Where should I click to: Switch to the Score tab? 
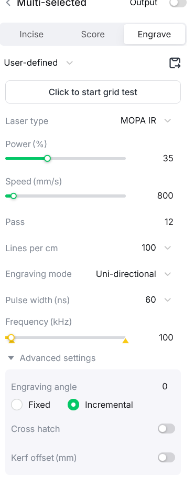pos(93,34)
